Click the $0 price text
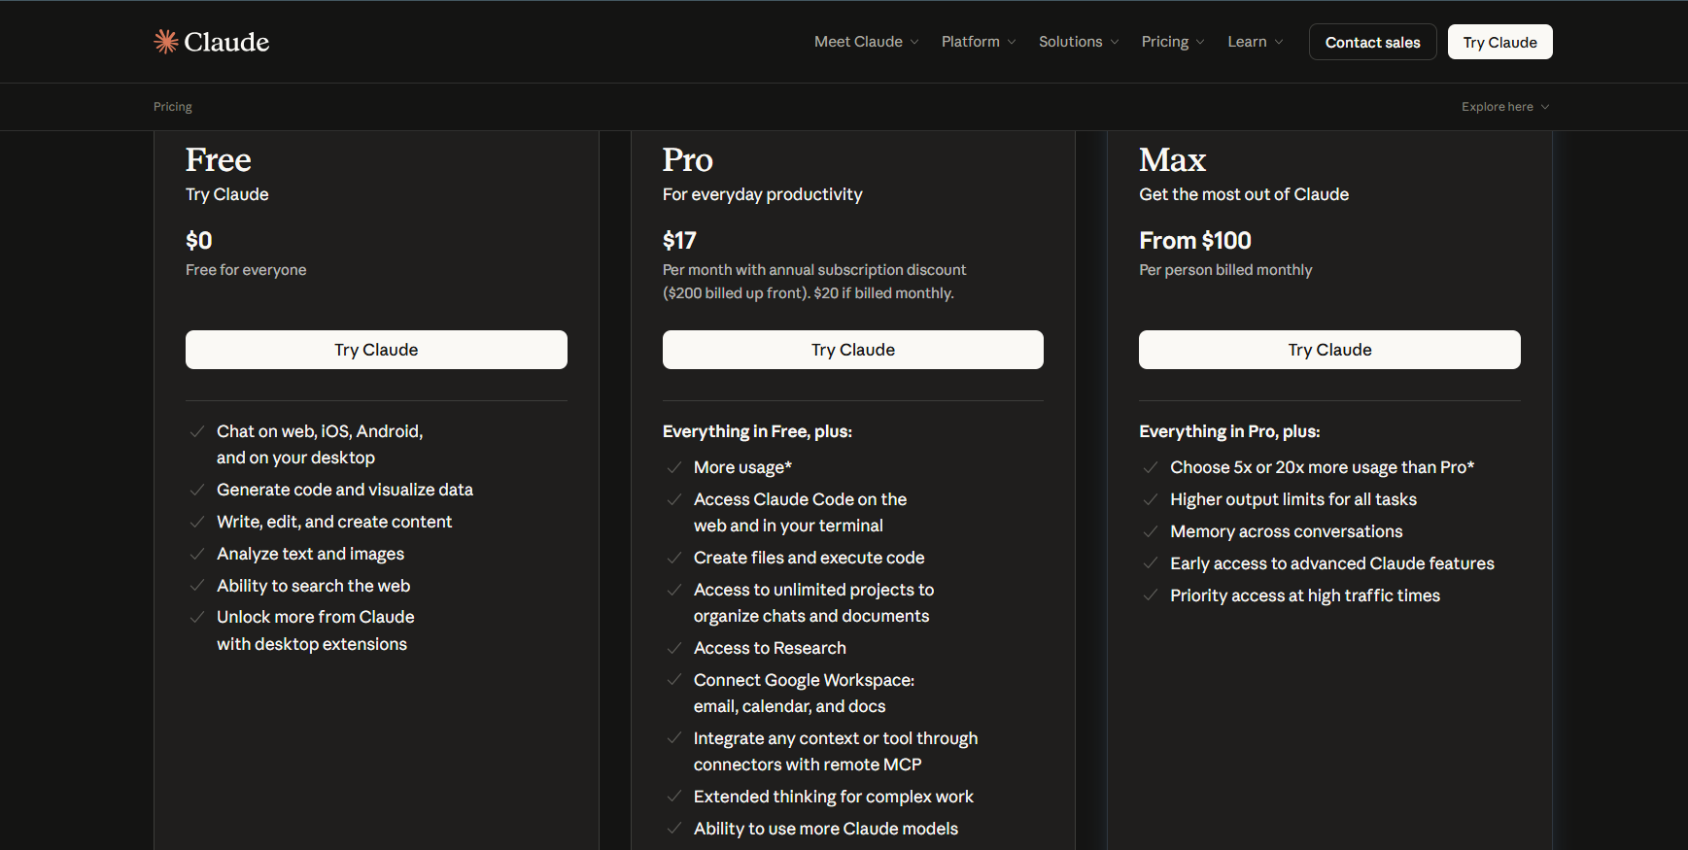The width and height of the screenshot is (1688, 850). 199,240
